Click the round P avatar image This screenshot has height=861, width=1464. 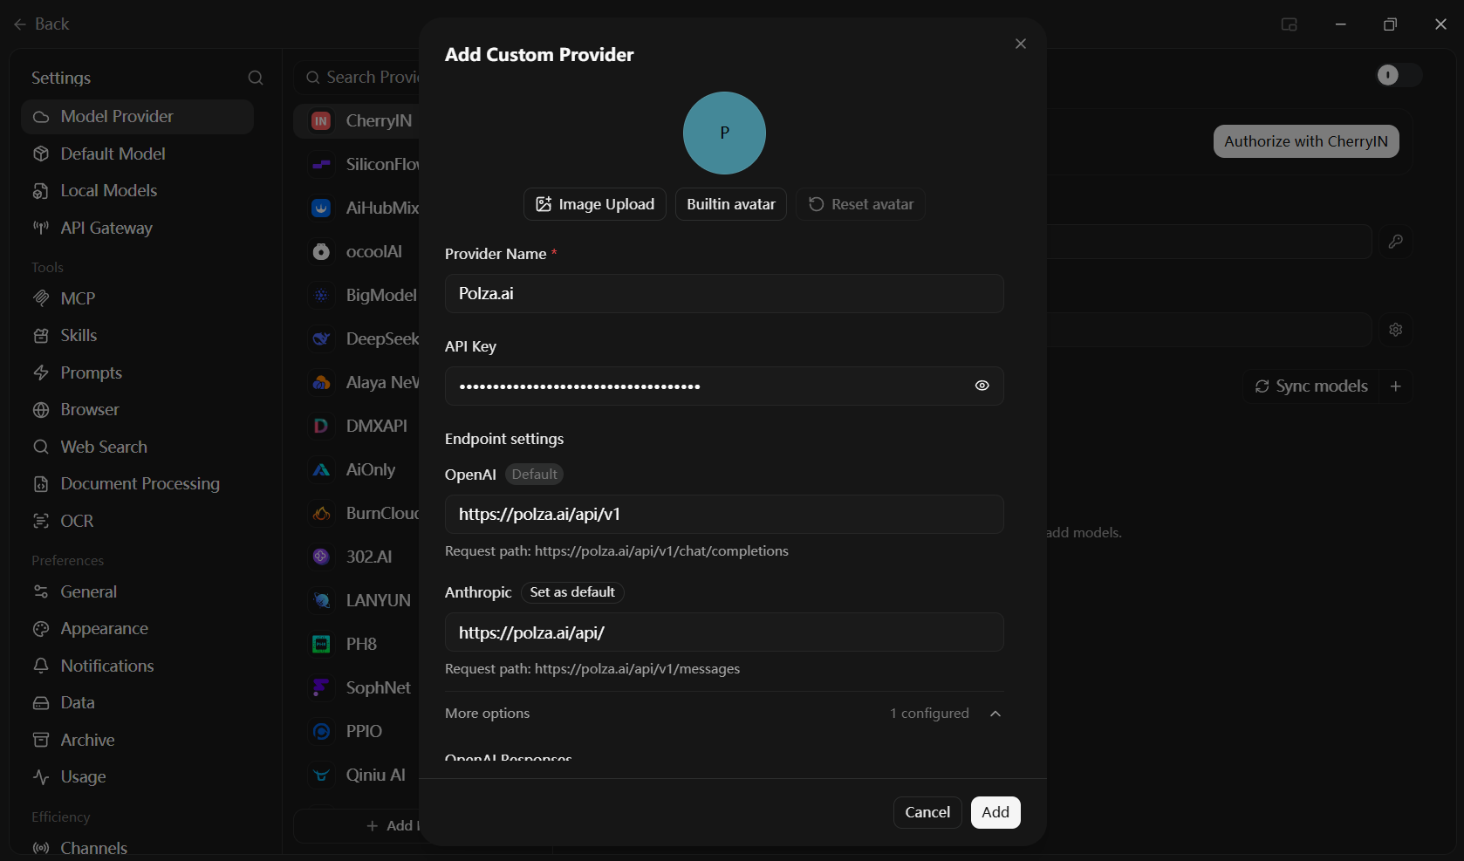click(724, 133)
